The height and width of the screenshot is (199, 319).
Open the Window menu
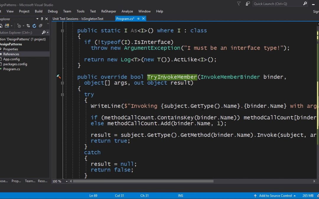click(144, 11)
